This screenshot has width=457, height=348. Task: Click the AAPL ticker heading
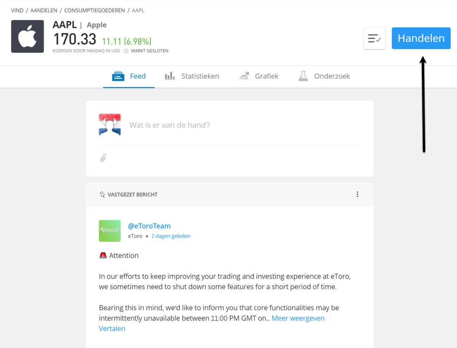[x=65, y=25]
